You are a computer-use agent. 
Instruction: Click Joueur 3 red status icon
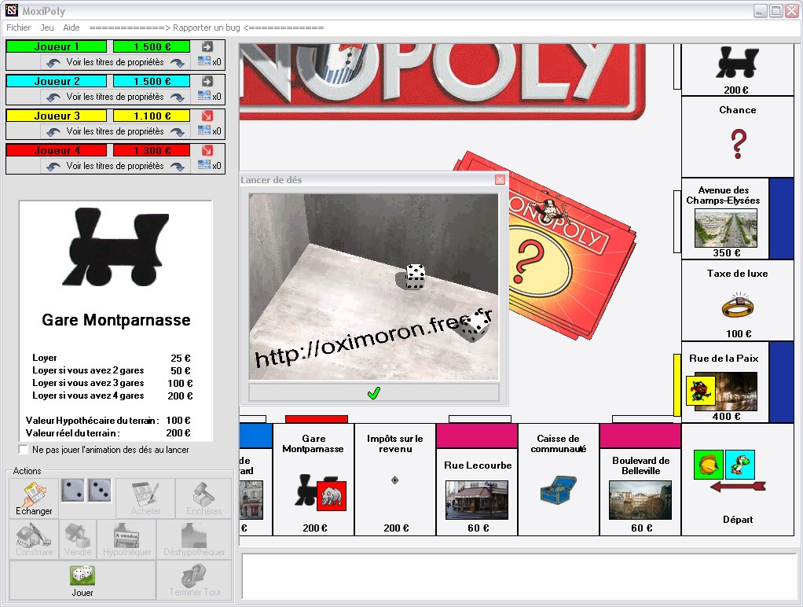(x=207, y=116)
